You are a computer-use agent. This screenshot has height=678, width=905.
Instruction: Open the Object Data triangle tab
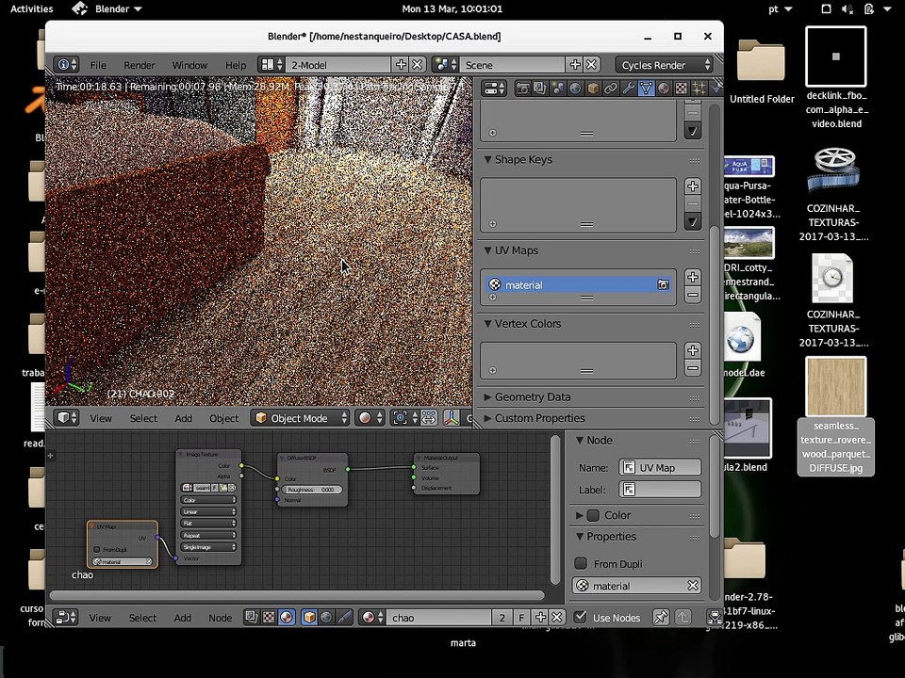coord(646,89)
